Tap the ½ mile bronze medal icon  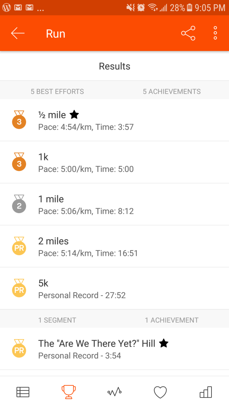tap(19, 120)
